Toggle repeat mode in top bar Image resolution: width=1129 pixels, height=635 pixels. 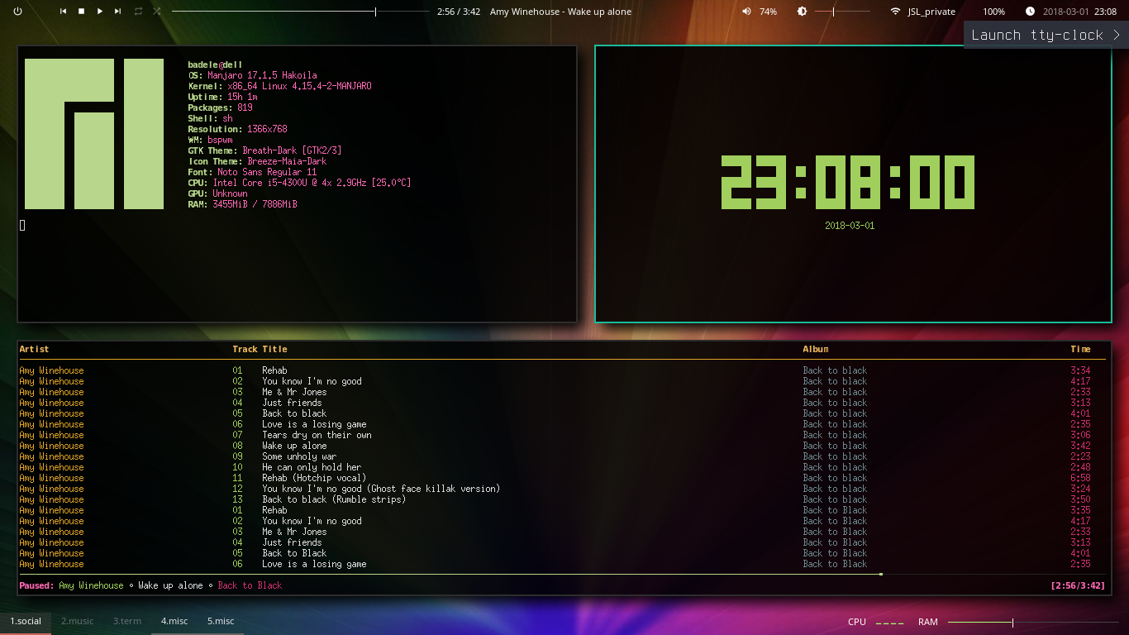click(138, 12)
